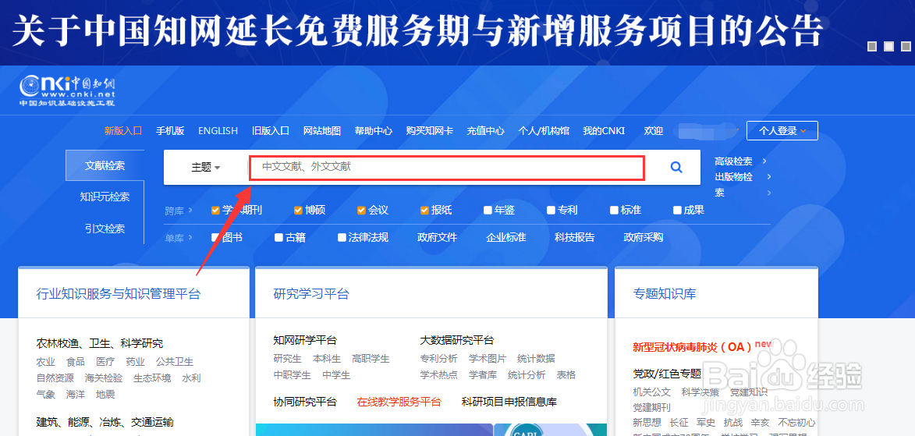This screenshot has height=436, width=915.
Task: Click 学术热点 link
Action: [439, 374]
